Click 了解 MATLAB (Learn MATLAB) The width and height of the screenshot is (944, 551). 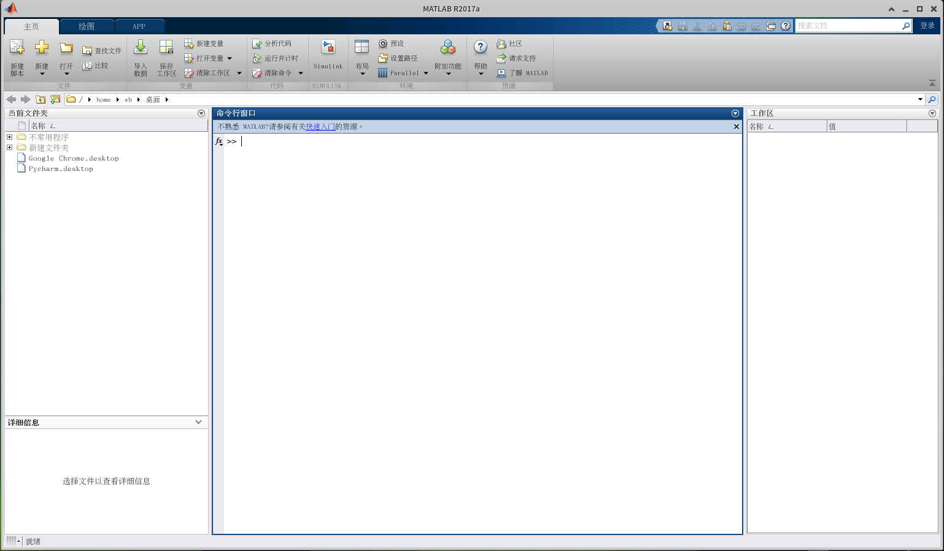pyautogui.click(x=522, y=73)
